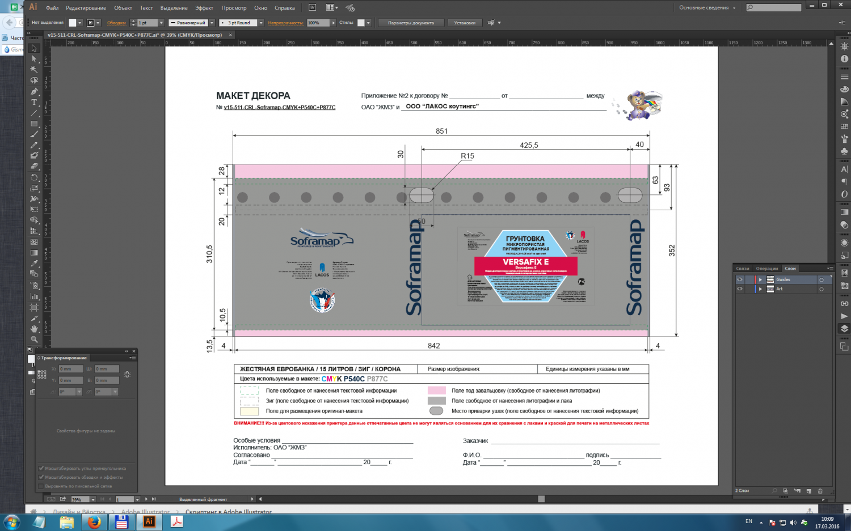The height and width of the screenshot is (531, 851).
Task: Open the arrange documents dropdown
Action: (x=332, y=7)
